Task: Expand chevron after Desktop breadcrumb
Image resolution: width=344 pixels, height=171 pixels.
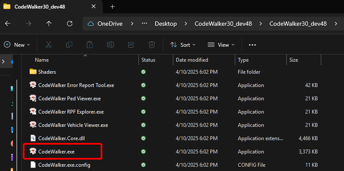Action: (x=186, y=24)
